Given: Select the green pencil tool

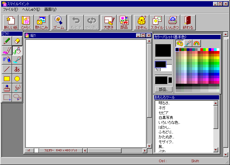Looking at the screenshot, I should [7, 41].
